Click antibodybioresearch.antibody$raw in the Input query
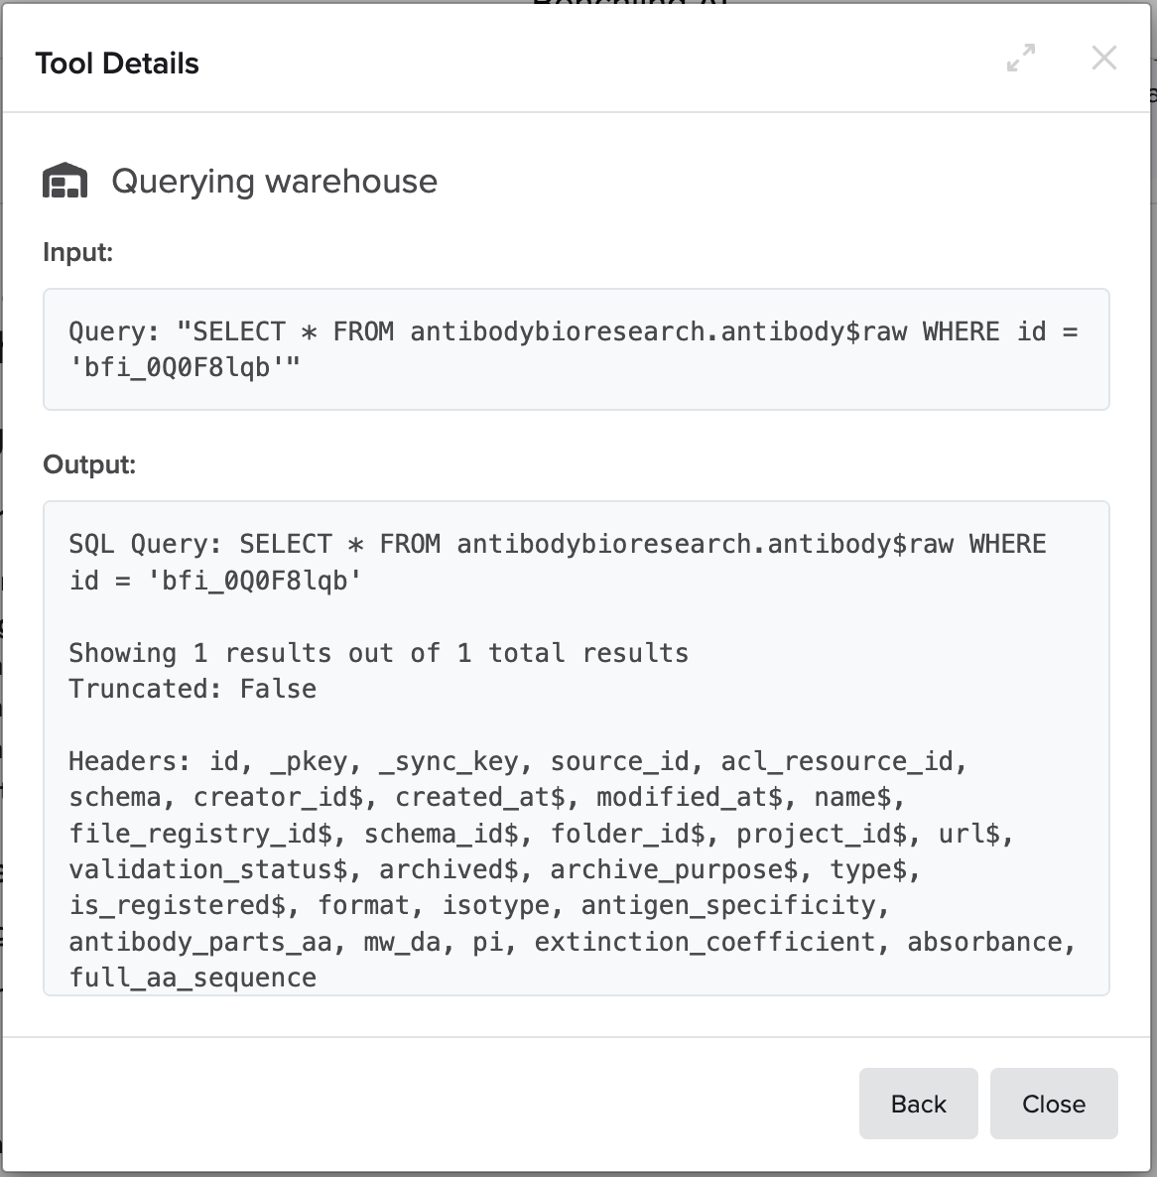 (658, 331)
